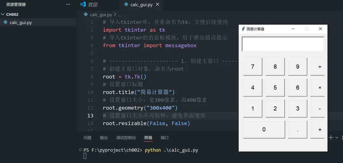Select the minus operator button
The image size is (343, 163).
(318, 109)
